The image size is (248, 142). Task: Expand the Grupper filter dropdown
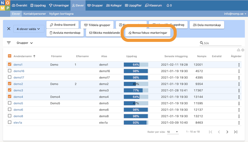coord(25,43)
